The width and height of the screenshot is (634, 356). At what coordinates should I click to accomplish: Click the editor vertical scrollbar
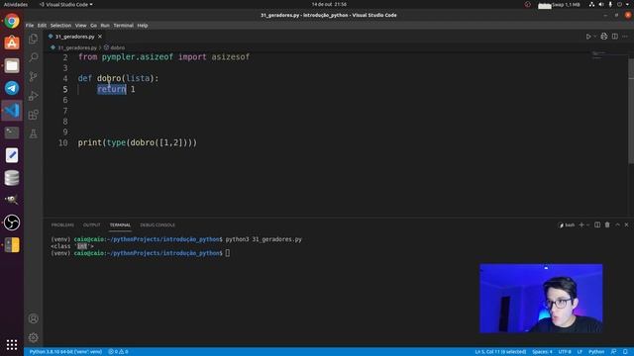(x=631, y=111)
